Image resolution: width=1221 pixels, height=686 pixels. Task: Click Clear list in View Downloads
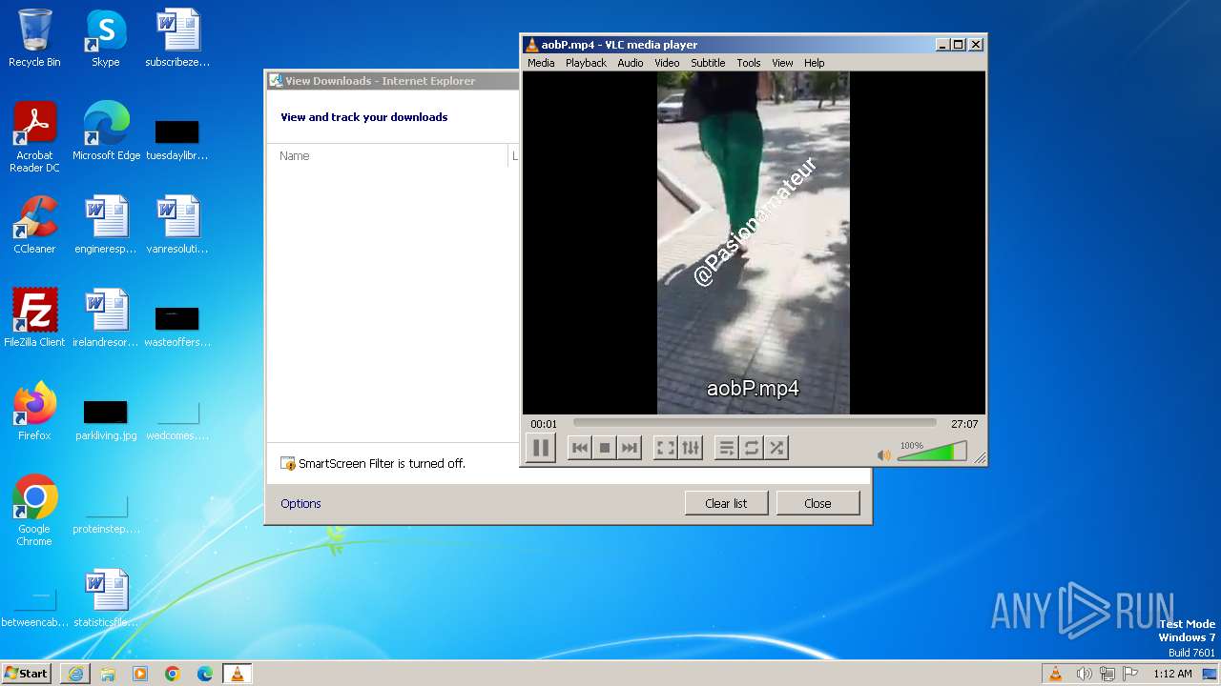[x=726, y=503]
